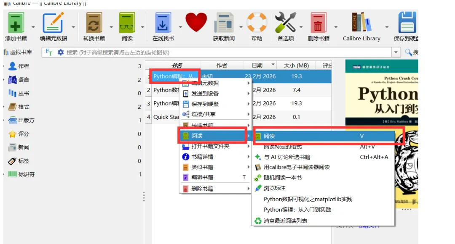Sort by Author (作者) column header
This screenshot has height=244, width=455.
click(222, 66)
